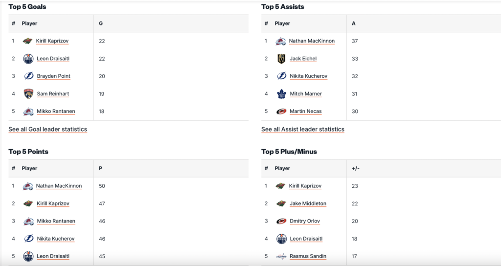Image resolution: width=501 pixels, height=266 pixels.
Task: Open the Mitch Marner player link
Action: tap(305, 94)
